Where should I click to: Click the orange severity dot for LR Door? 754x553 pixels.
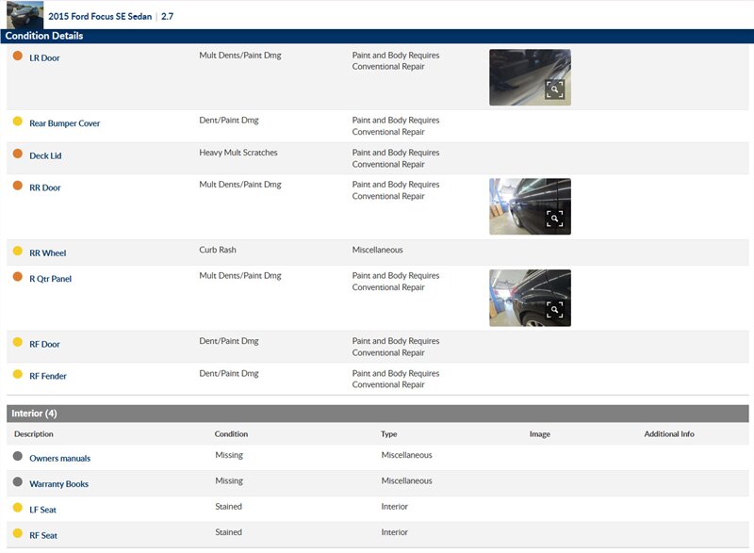point(18,56)
